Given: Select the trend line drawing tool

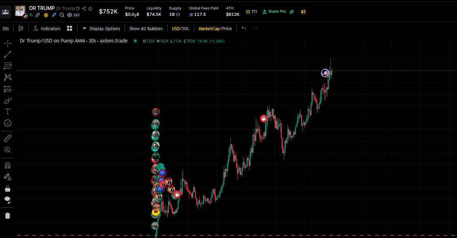Looking at the screenshot, I should pos(8,54).
